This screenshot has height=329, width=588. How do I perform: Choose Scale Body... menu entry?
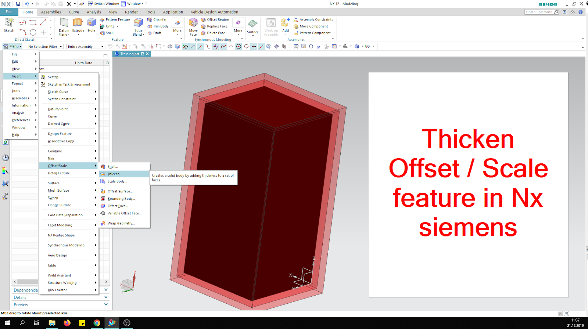point(124,181)
